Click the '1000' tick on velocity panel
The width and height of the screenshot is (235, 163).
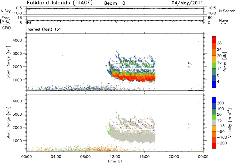(17, 141)
